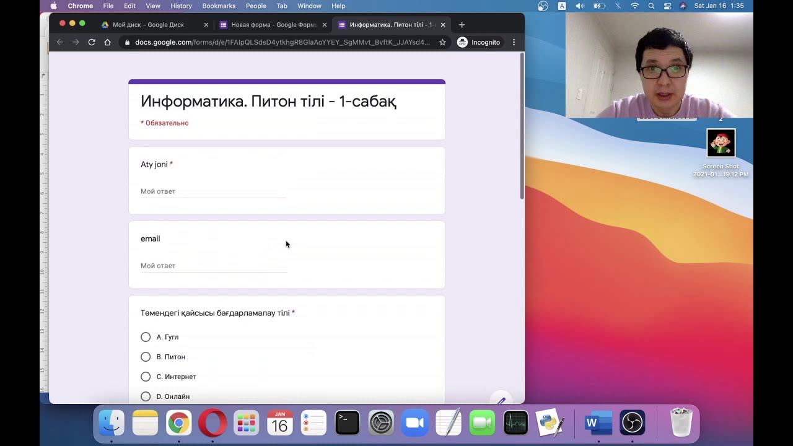Launch Zoom from the dock
The height and width of the screenshot is (446, 793).
coord(414,423)
